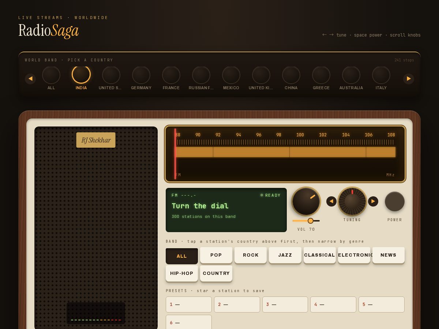439x329 pixels.
Task: Click '300 stations on this band' text
Action: [x=204, y=217]
